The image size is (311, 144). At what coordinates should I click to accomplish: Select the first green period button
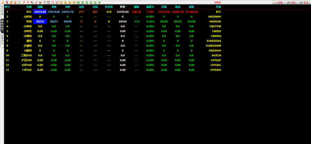[78, 2]
